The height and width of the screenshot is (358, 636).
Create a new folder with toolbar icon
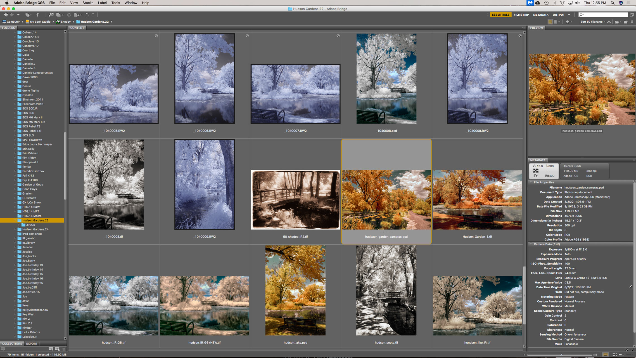(x=625, y=22)
